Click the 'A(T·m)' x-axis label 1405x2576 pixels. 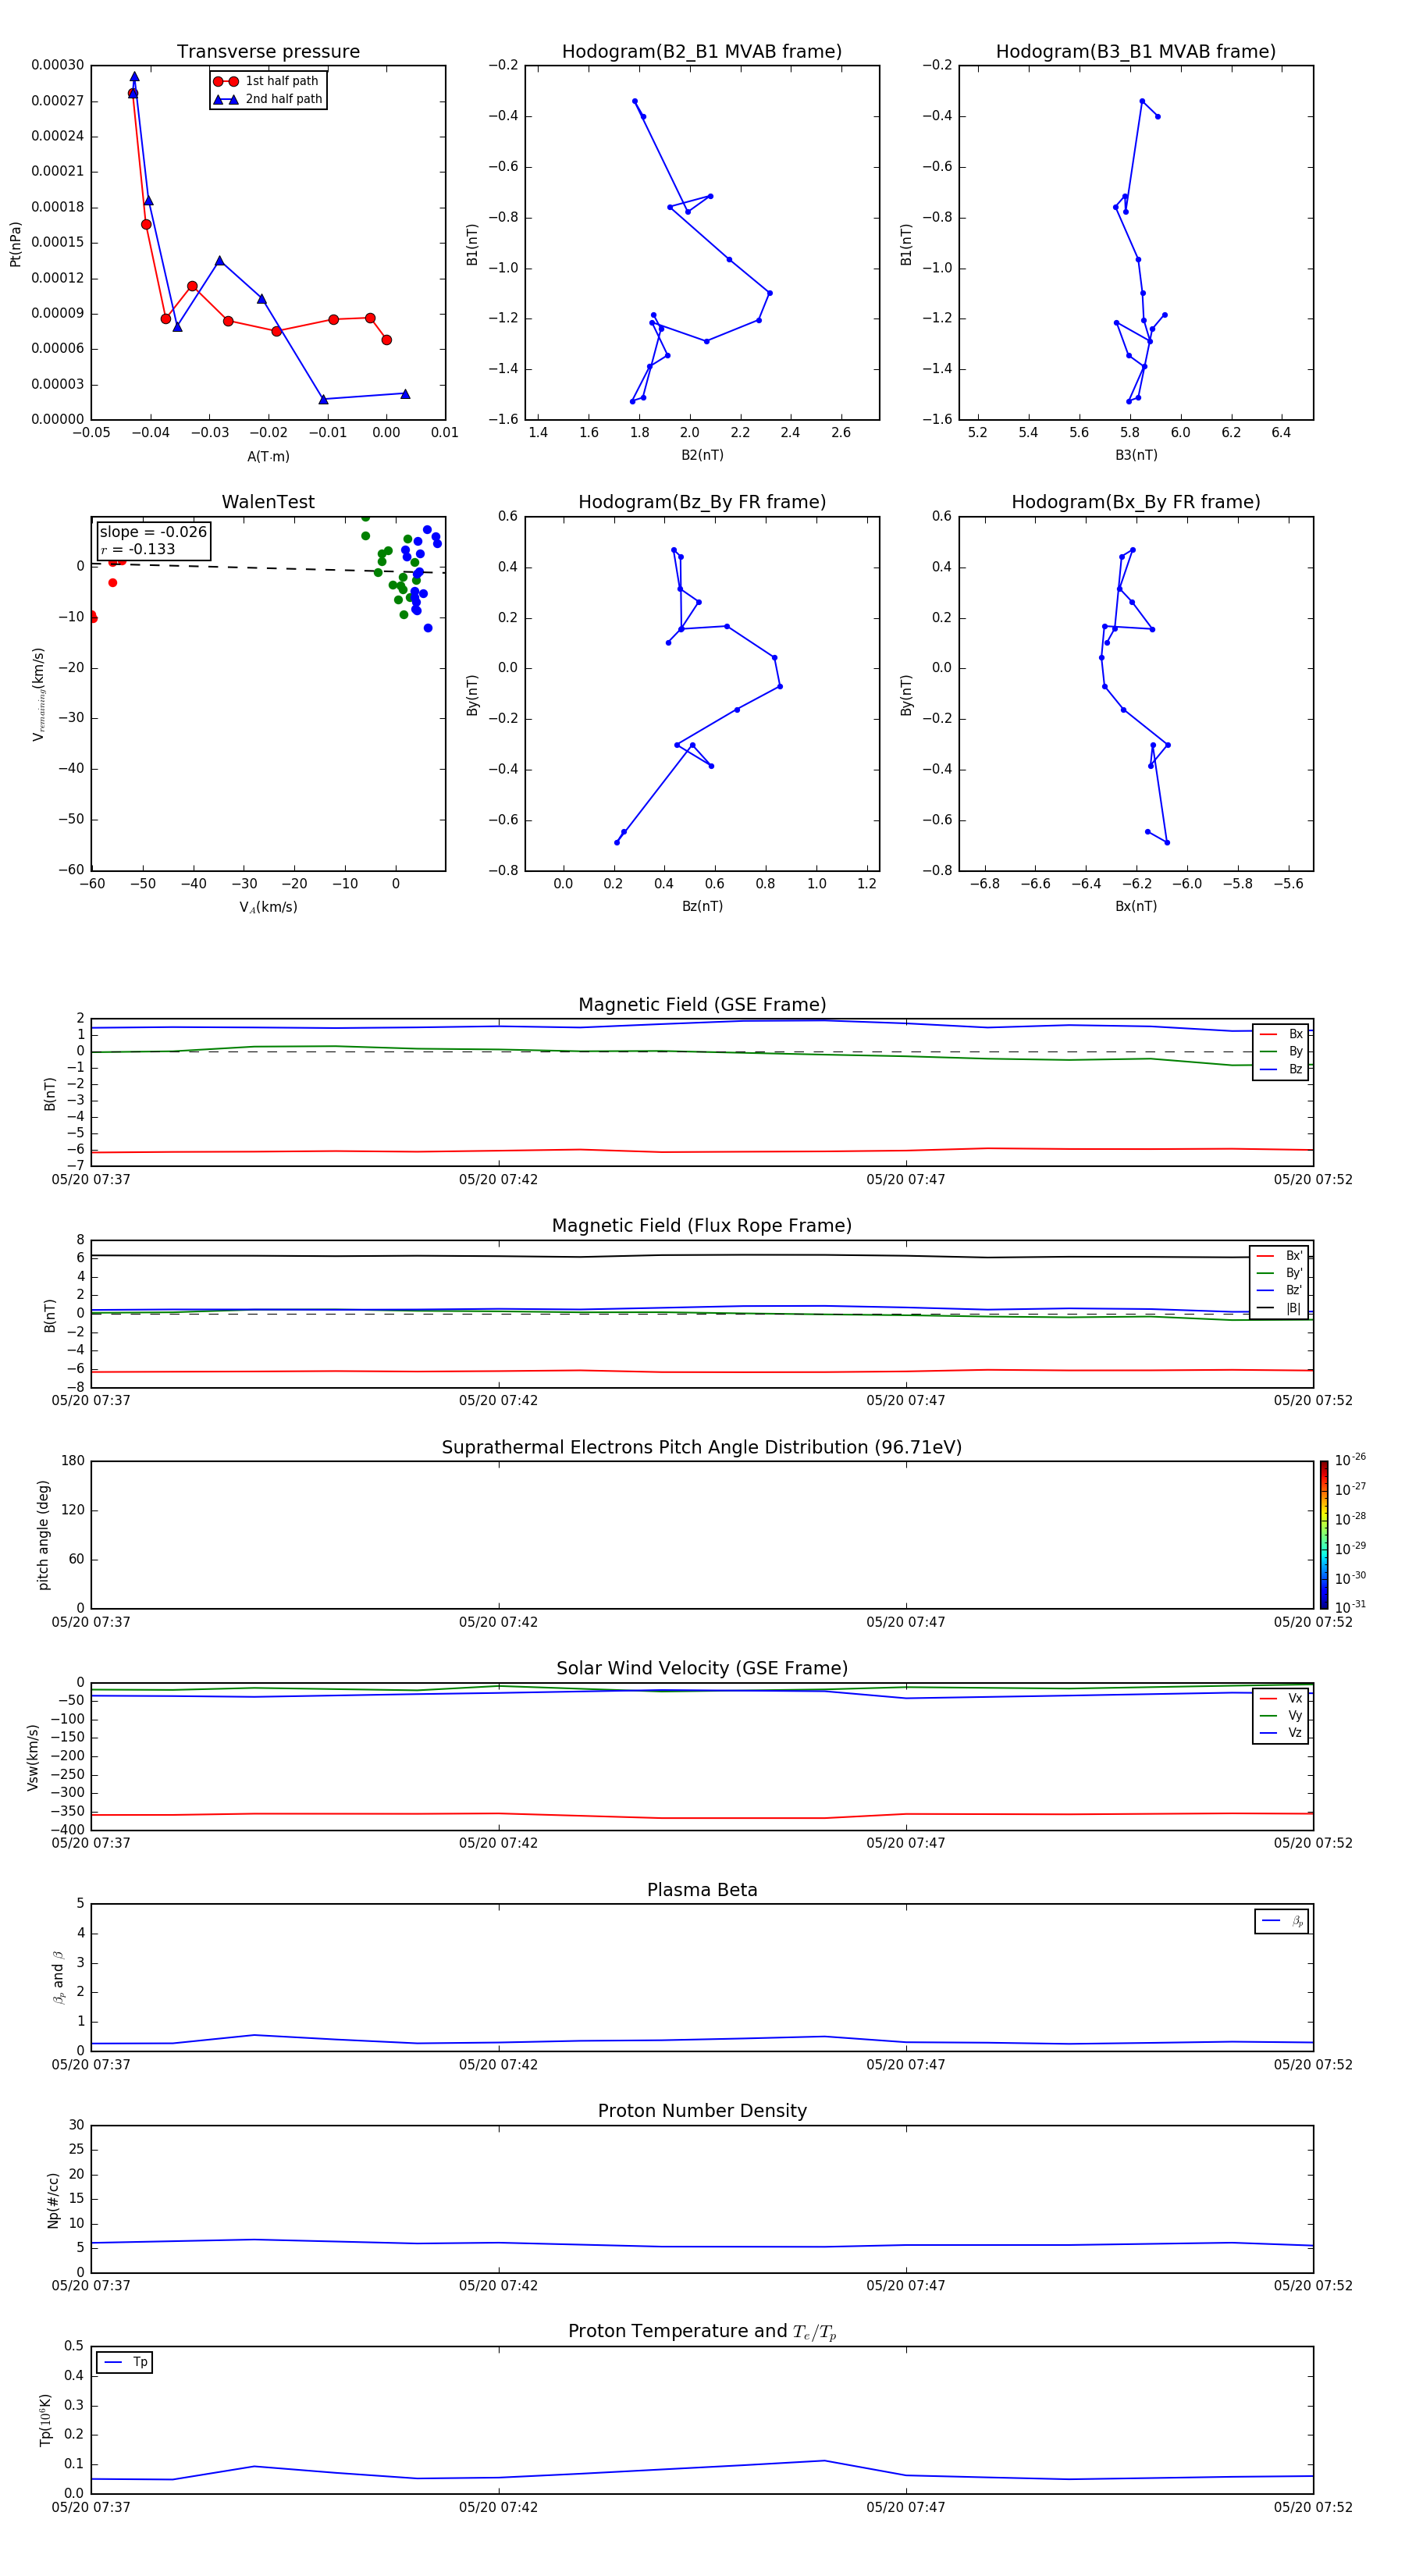pos(268,457)
